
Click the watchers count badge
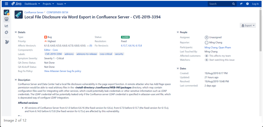(207, 60)
